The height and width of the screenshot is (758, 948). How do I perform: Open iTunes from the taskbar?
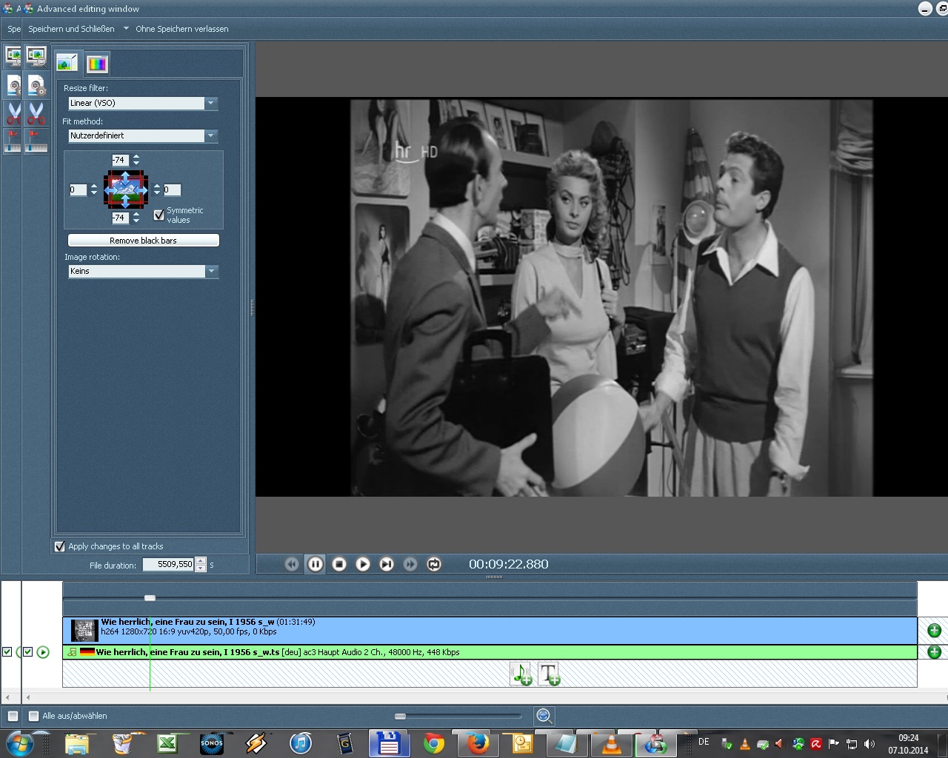[301, 743]
